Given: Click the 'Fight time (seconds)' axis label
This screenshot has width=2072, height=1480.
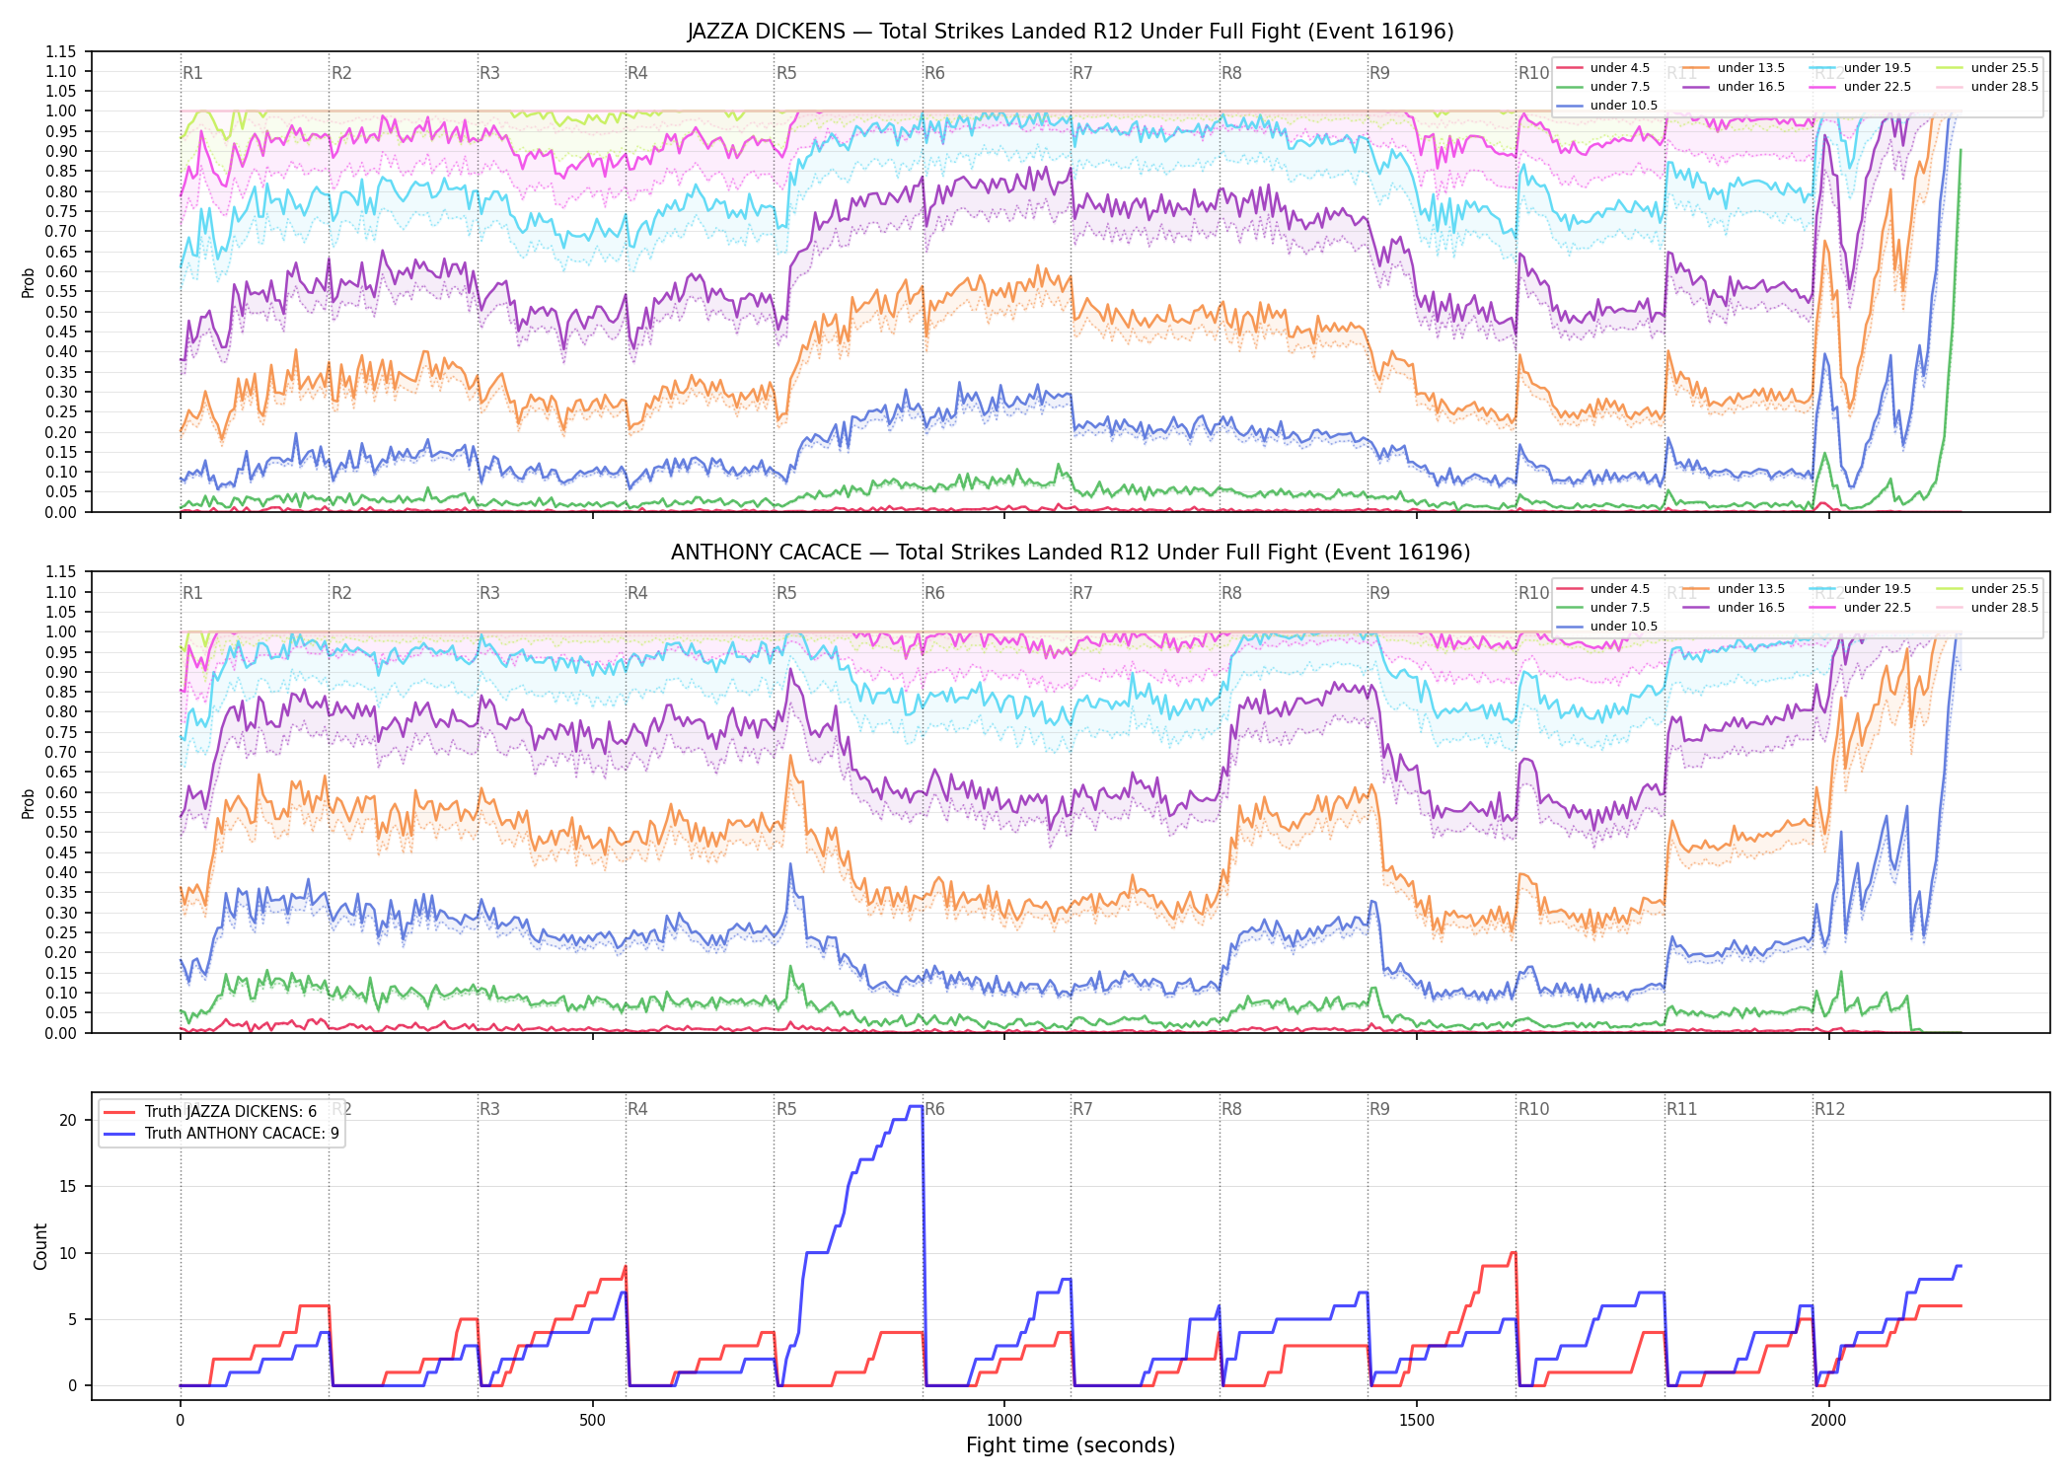Looking at the screenshot, I should pos(1071,1445).
